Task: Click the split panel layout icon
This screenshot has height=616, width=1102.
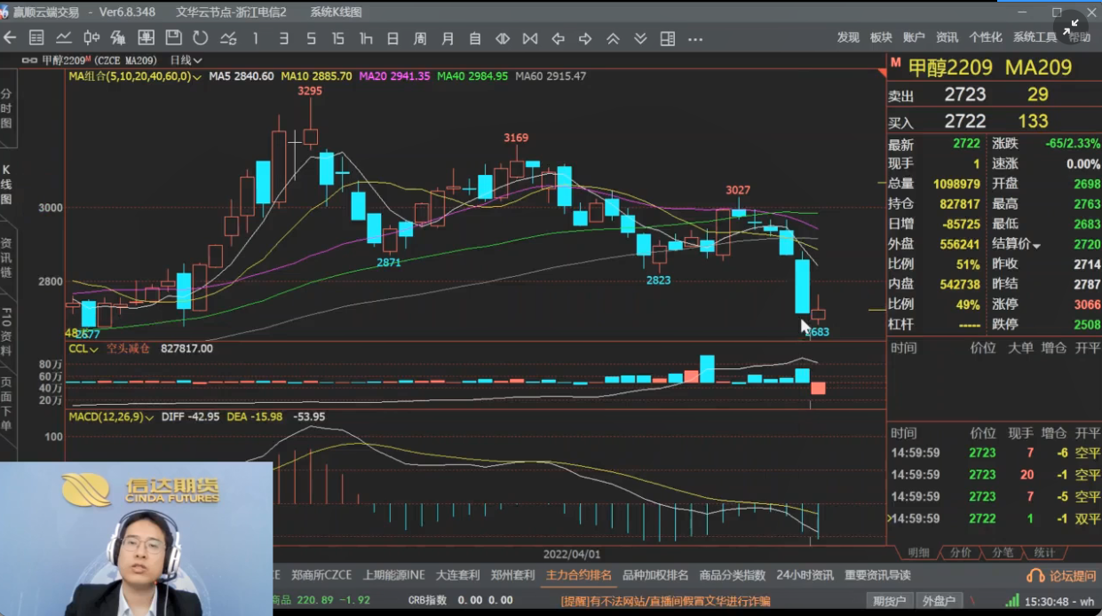Action: click(668, 38)
